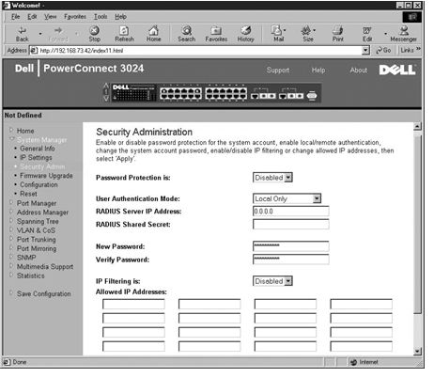Click the Support link in banner
This screenshot has width=434, height=378.
[278, 70]
